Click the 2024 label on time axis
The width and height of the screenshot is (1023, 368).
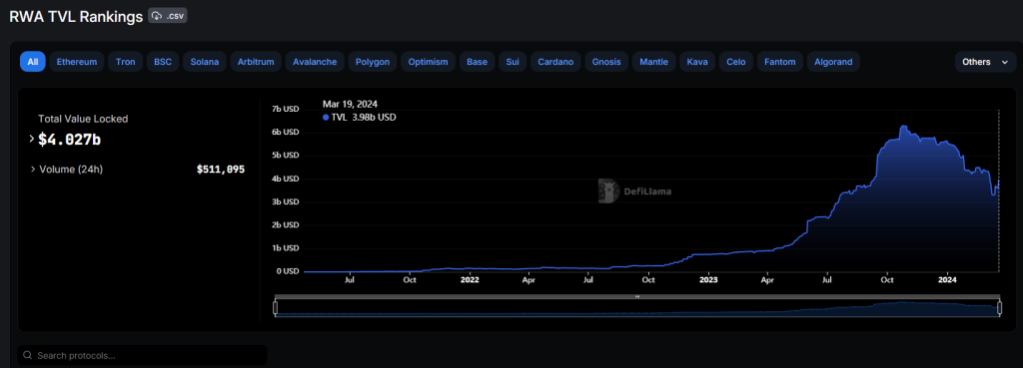pyautogui.click(x=947, y=280)
